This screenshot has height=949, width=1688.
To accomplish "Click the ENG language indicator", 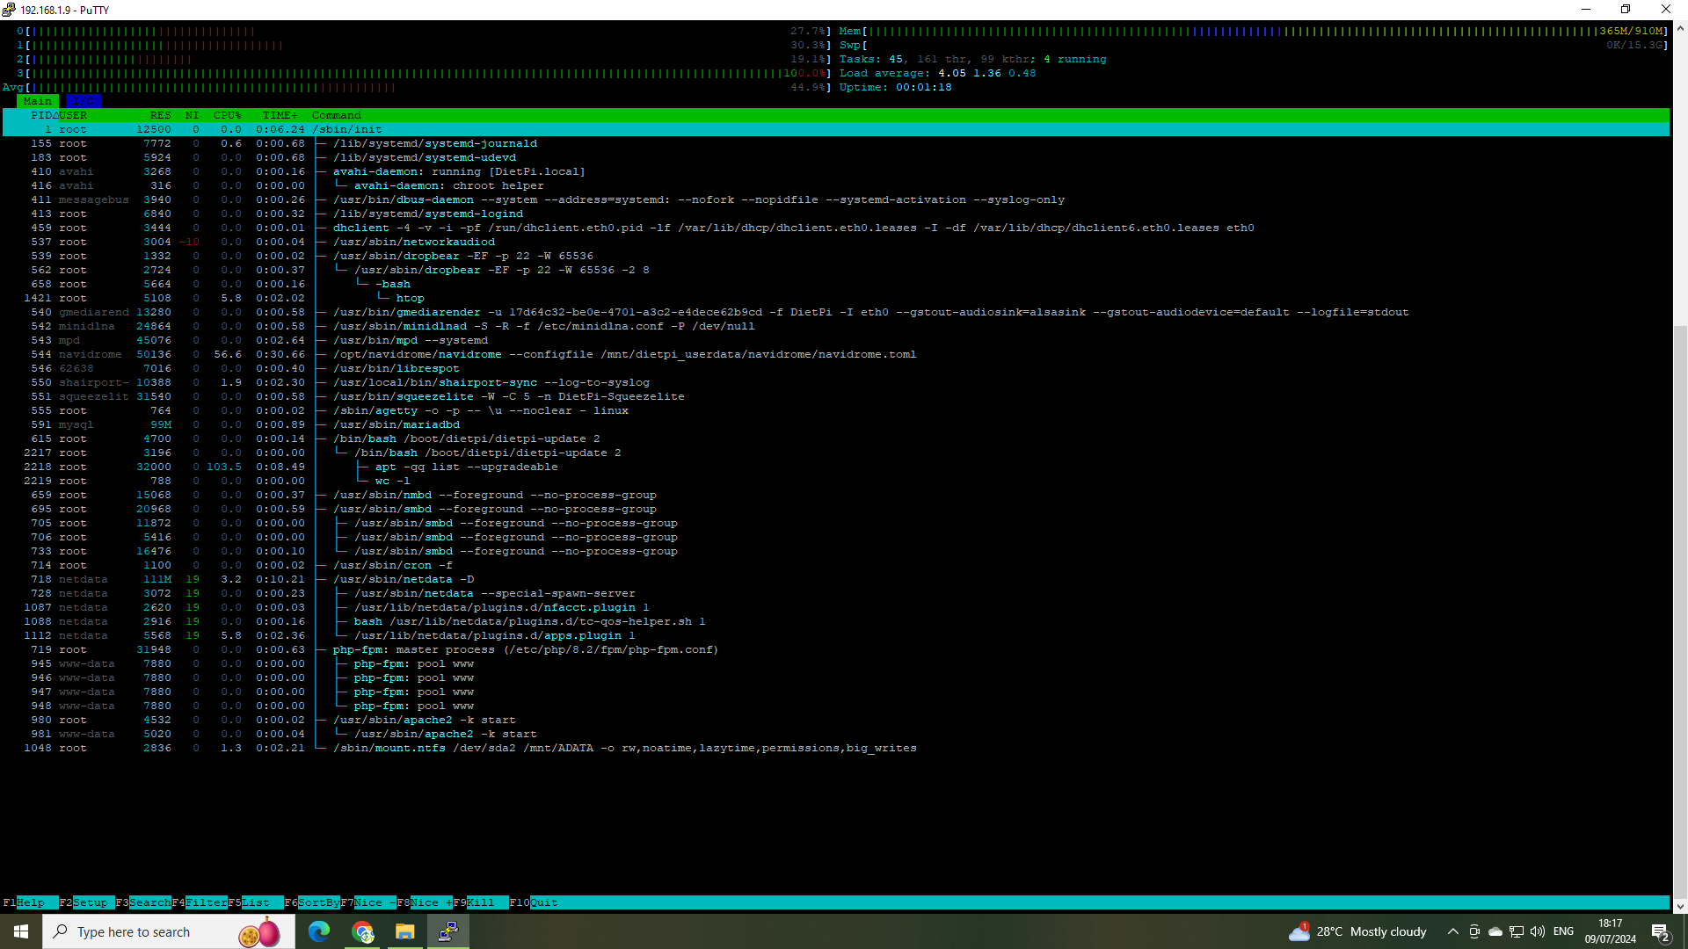I will click(1563, 931).
